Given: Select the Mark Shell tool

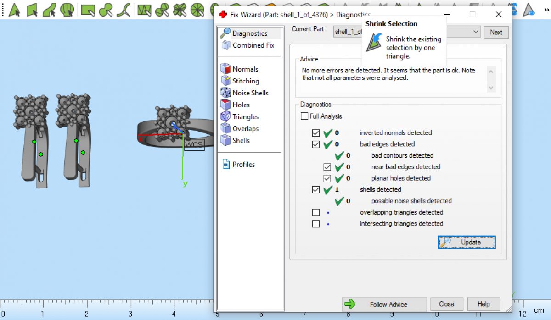Looking at the screenshot, I should click(x=67, y=9).
